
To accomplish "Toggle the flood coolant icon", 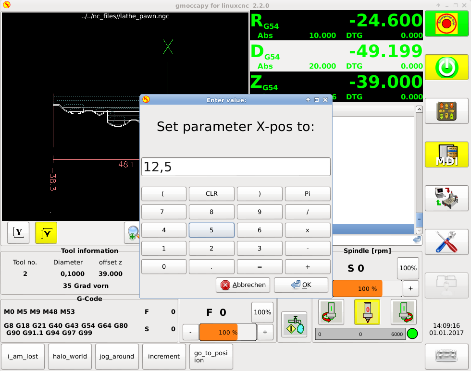I will (294, 325).
